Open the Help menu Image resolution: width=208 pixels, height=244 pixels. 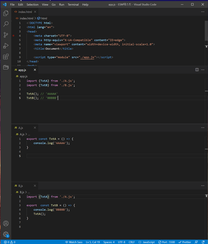[x=85, y=5]
